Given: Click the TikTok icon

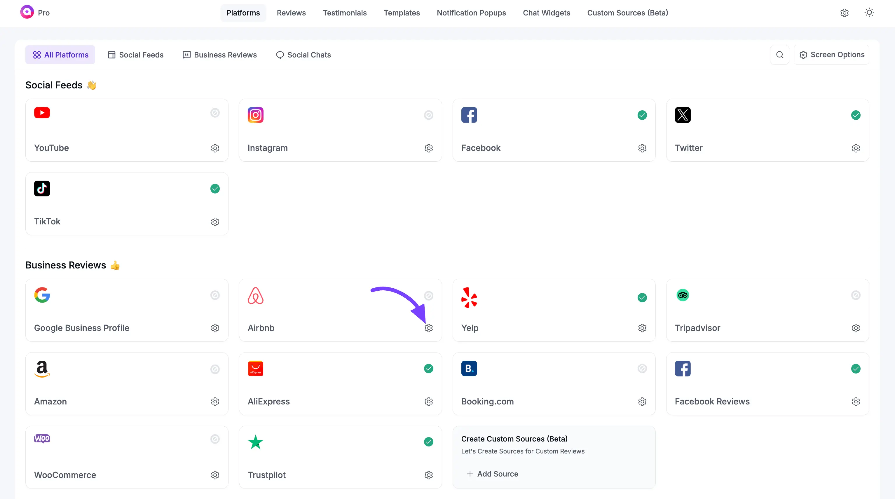Looking at the screenshot, I should [x=42, y=188].
